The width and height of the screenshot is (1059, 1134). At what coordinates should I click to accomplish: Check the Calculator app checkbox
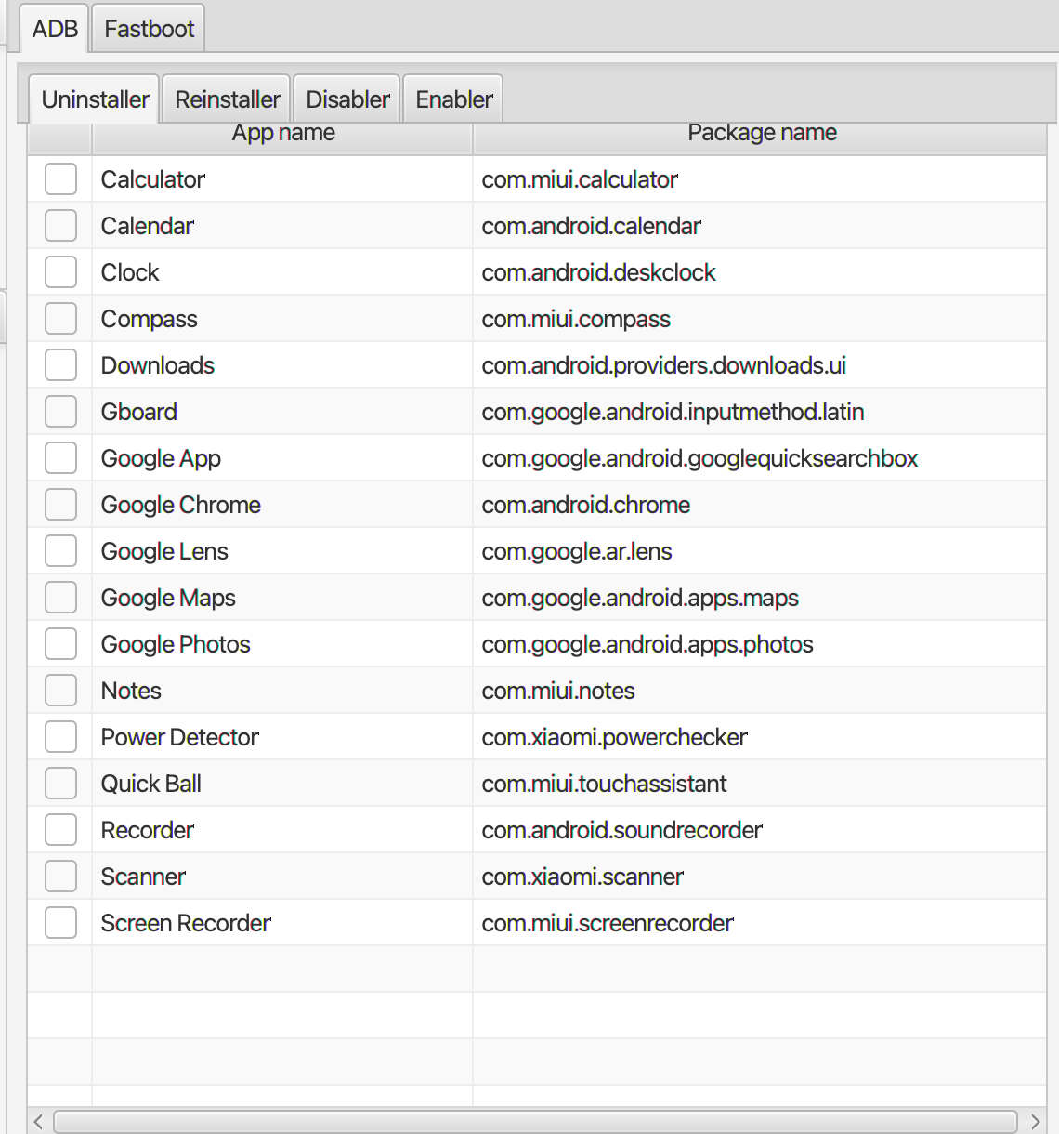[61, 178]
